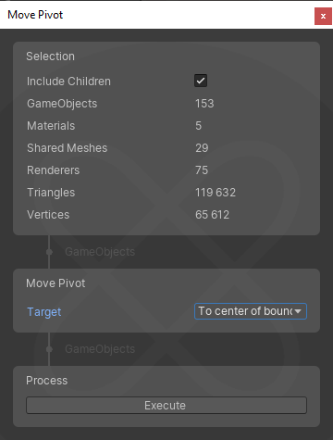Click the Move Pivot panel header

click(x=55, y=283)
